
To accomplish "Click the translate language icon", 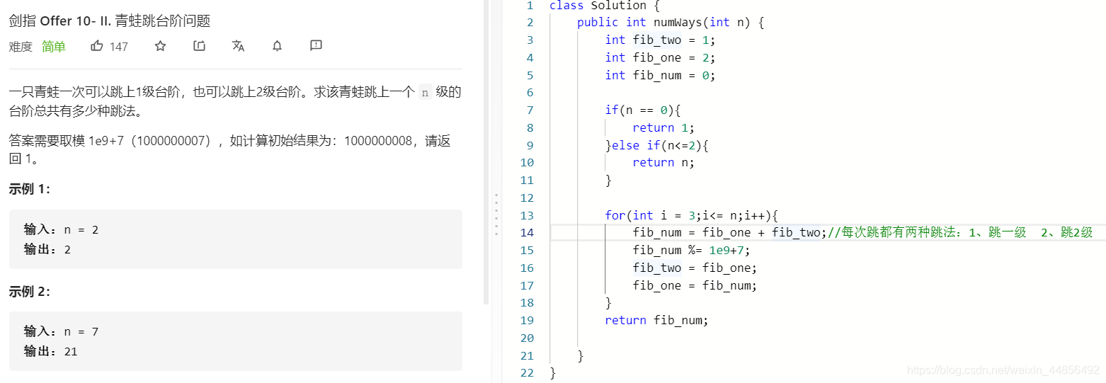I will click(238, 46).
